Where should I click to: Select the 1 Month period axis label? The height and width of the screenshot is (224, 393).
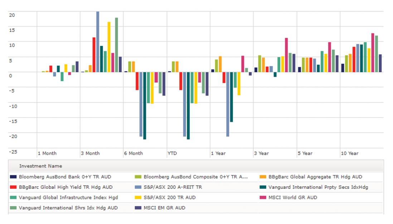pos(47,153)
